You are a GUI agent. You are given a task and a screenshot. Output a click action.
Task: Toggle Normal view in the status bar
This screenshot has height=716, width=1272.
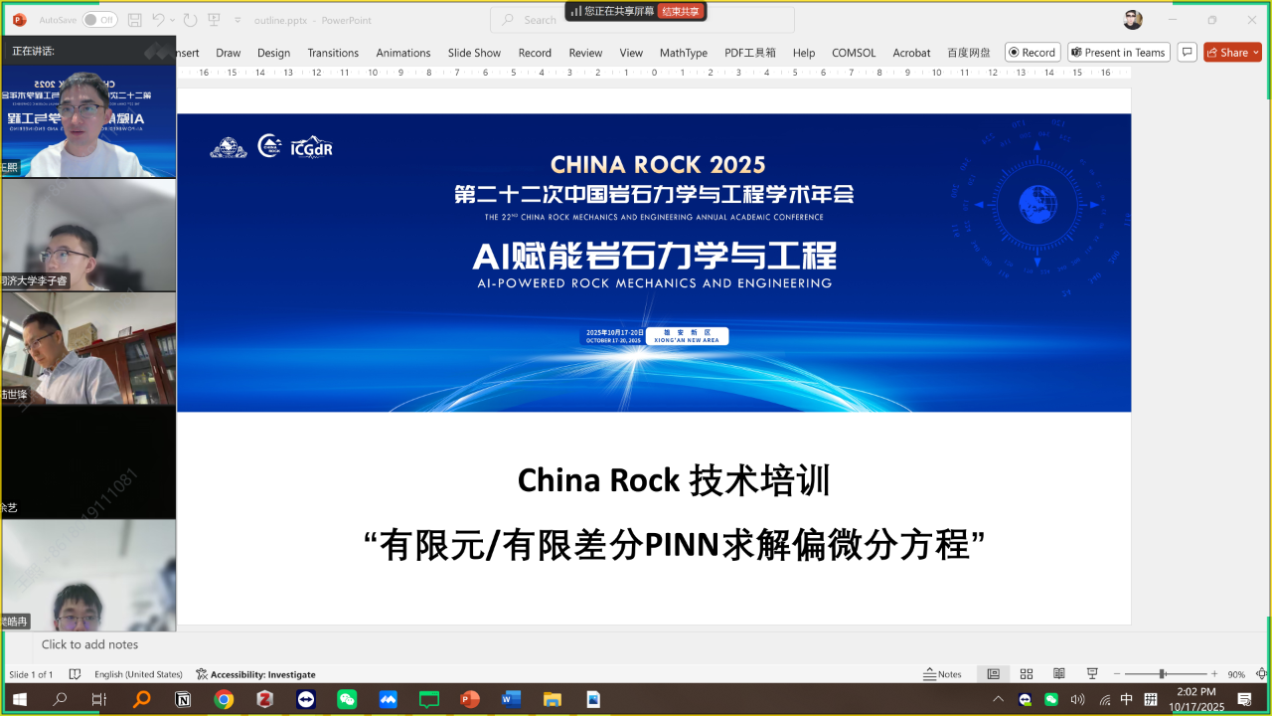pyautogui.click(x=993, y=674)
